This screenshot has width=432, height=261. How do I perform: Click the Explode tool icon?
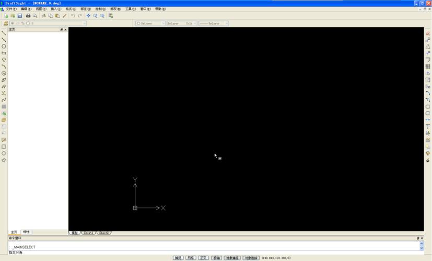pyautogui.click(x=428, y=160)
